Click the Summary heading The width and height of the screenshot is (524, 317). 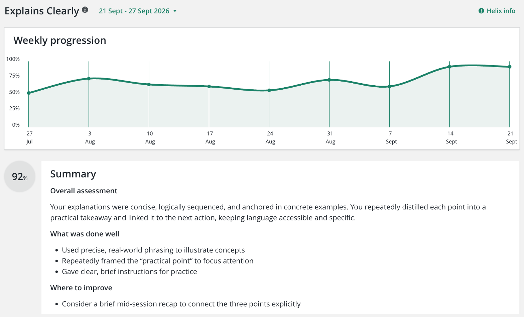click(x=73, y=174)
